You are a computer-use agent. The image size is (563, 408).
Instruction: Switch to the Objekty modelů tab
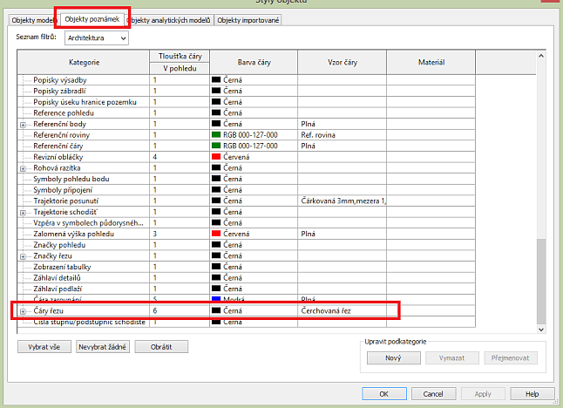pos(31,20)
